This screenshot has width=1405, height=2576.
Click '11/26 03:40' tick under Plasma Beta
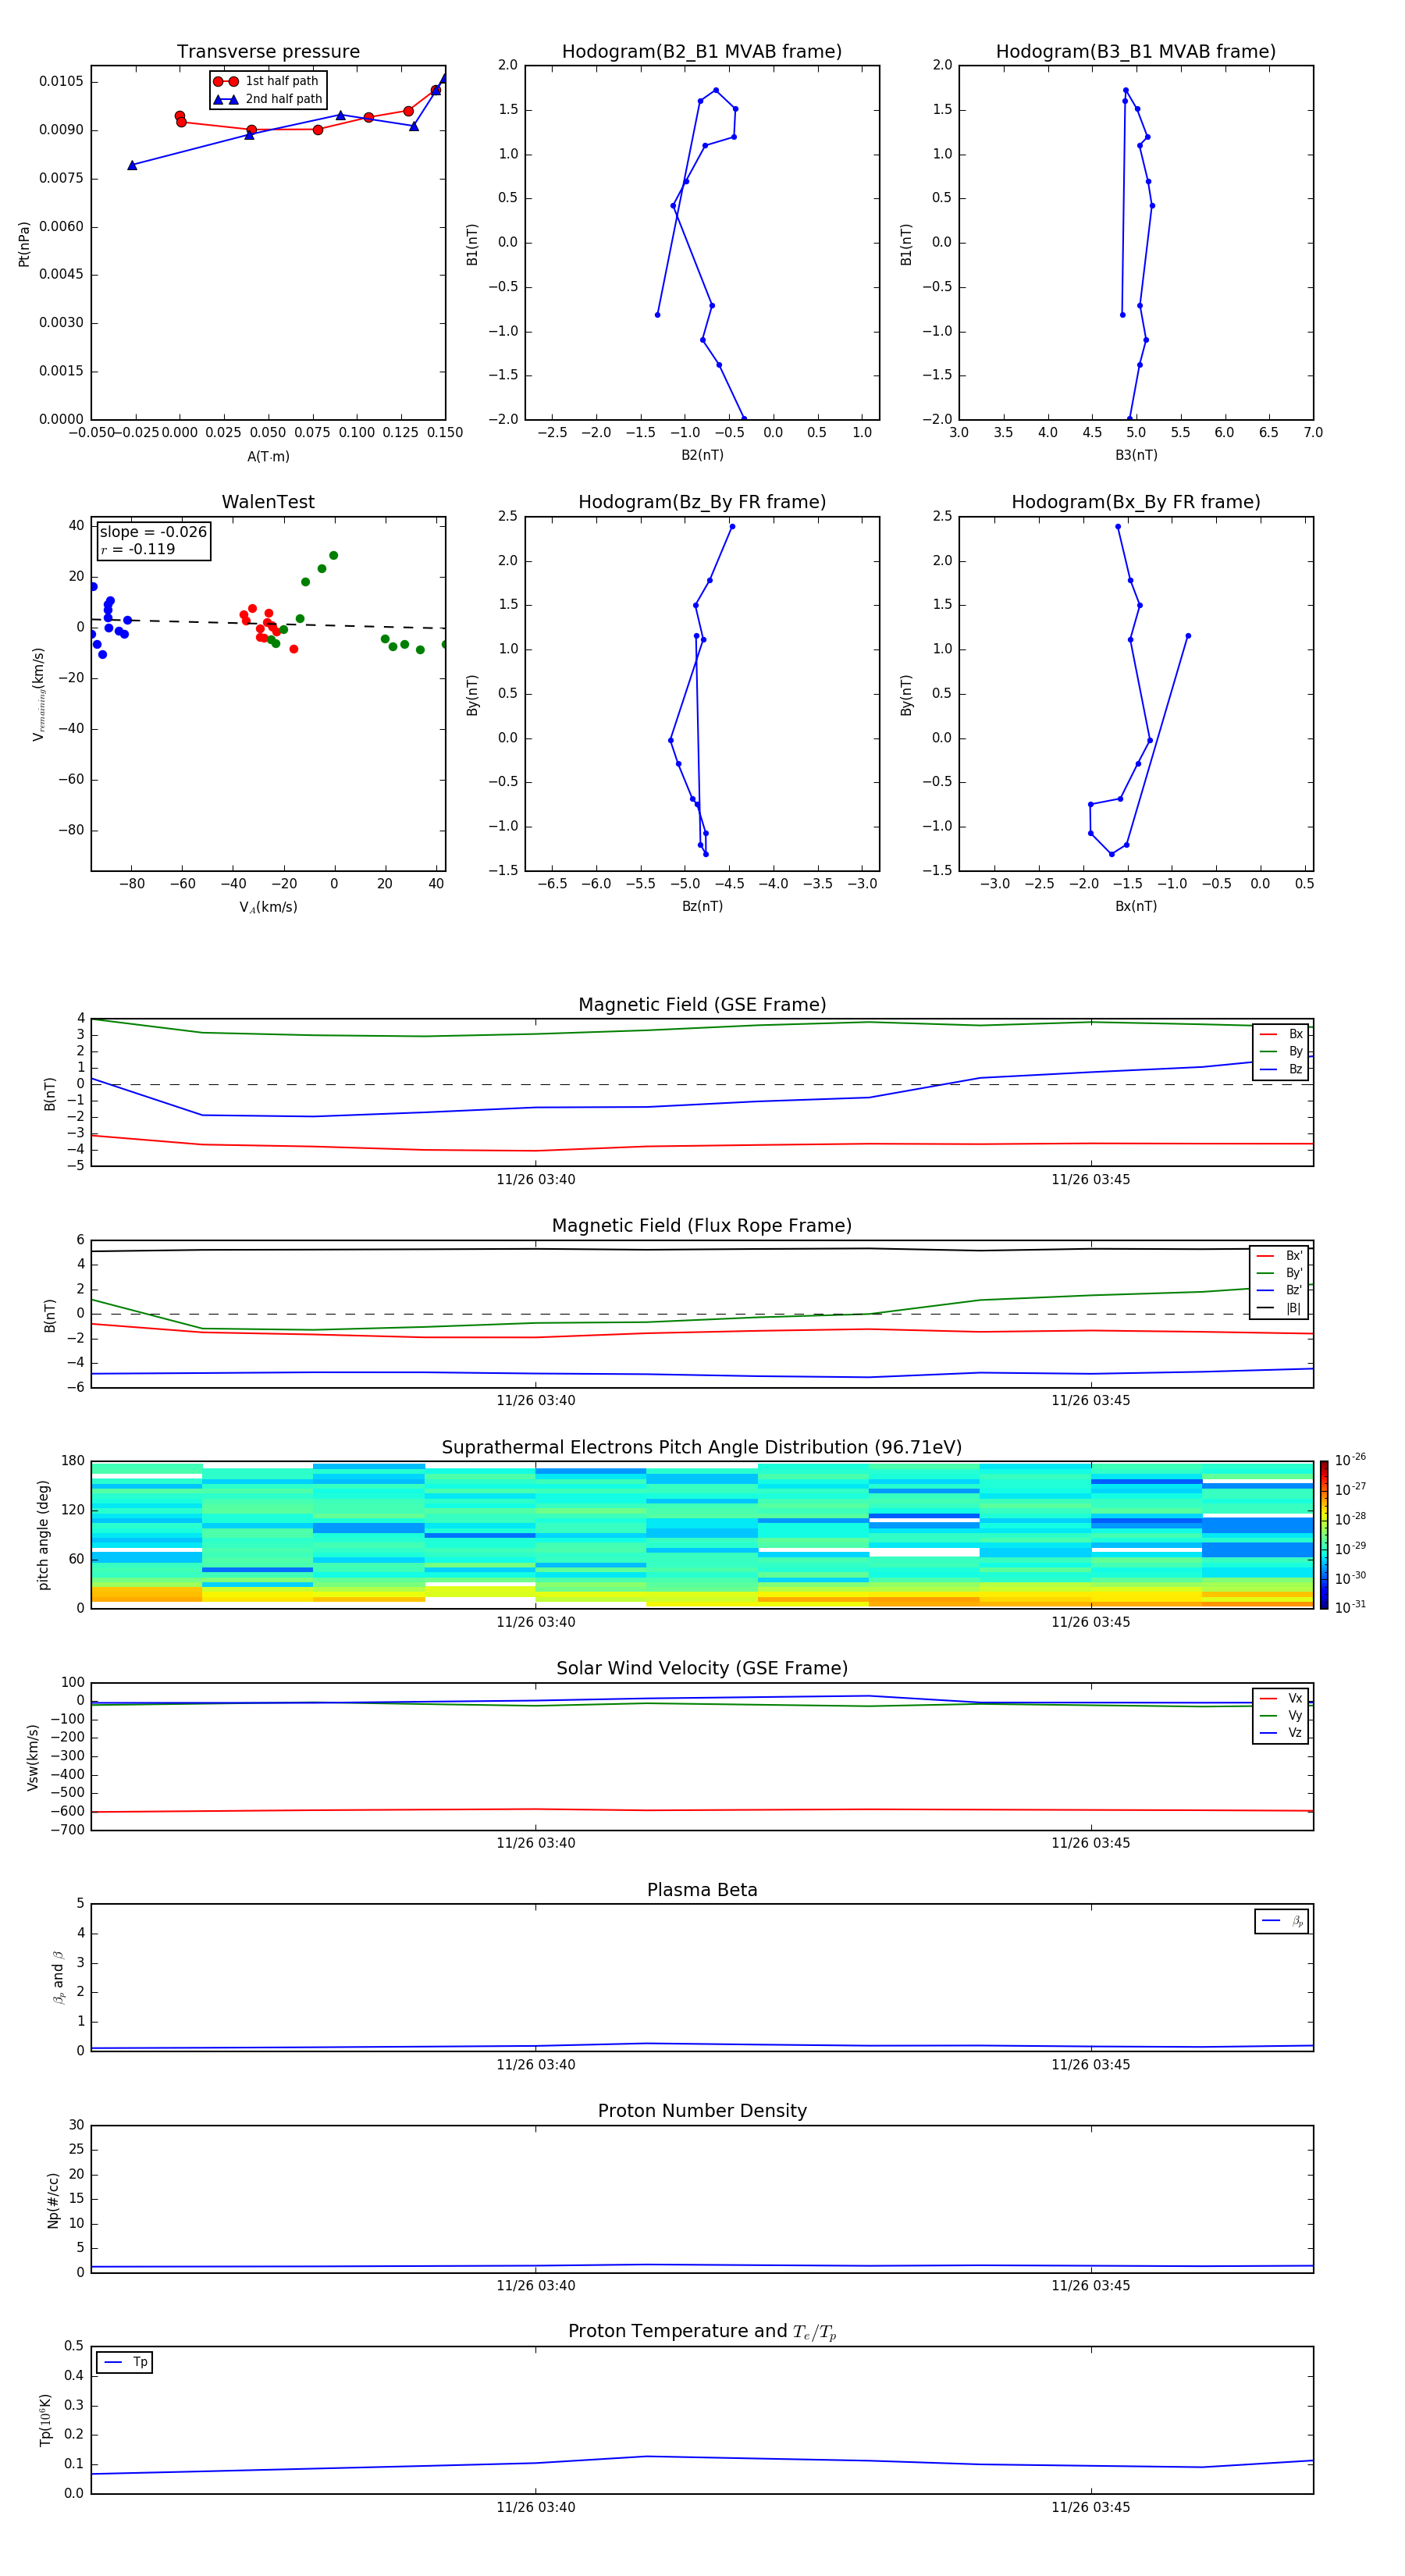tap(536, 2064)
